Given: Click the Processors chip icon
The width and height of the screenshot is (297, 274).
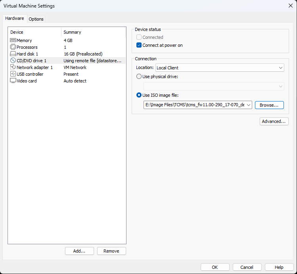Looking at the screenshot, I should coord(13,47).
